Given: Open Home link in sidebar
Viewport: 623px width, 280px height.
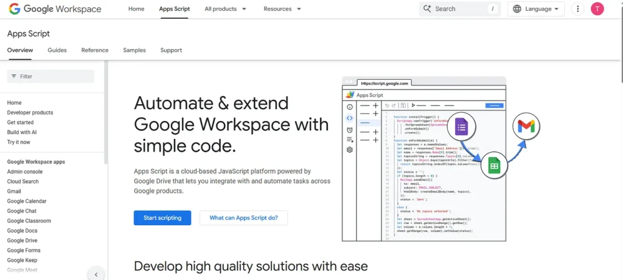Looking at the screenshot, I should coord(15,103).
